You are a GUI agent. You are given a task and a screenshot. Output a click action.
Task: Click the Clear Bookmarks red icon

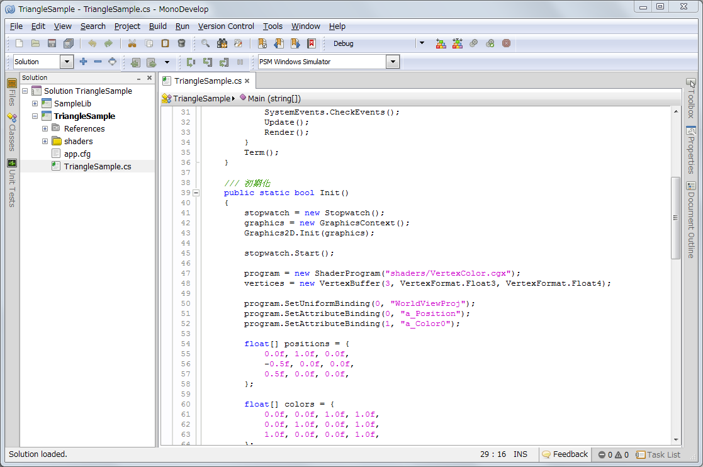click(312, 43)
